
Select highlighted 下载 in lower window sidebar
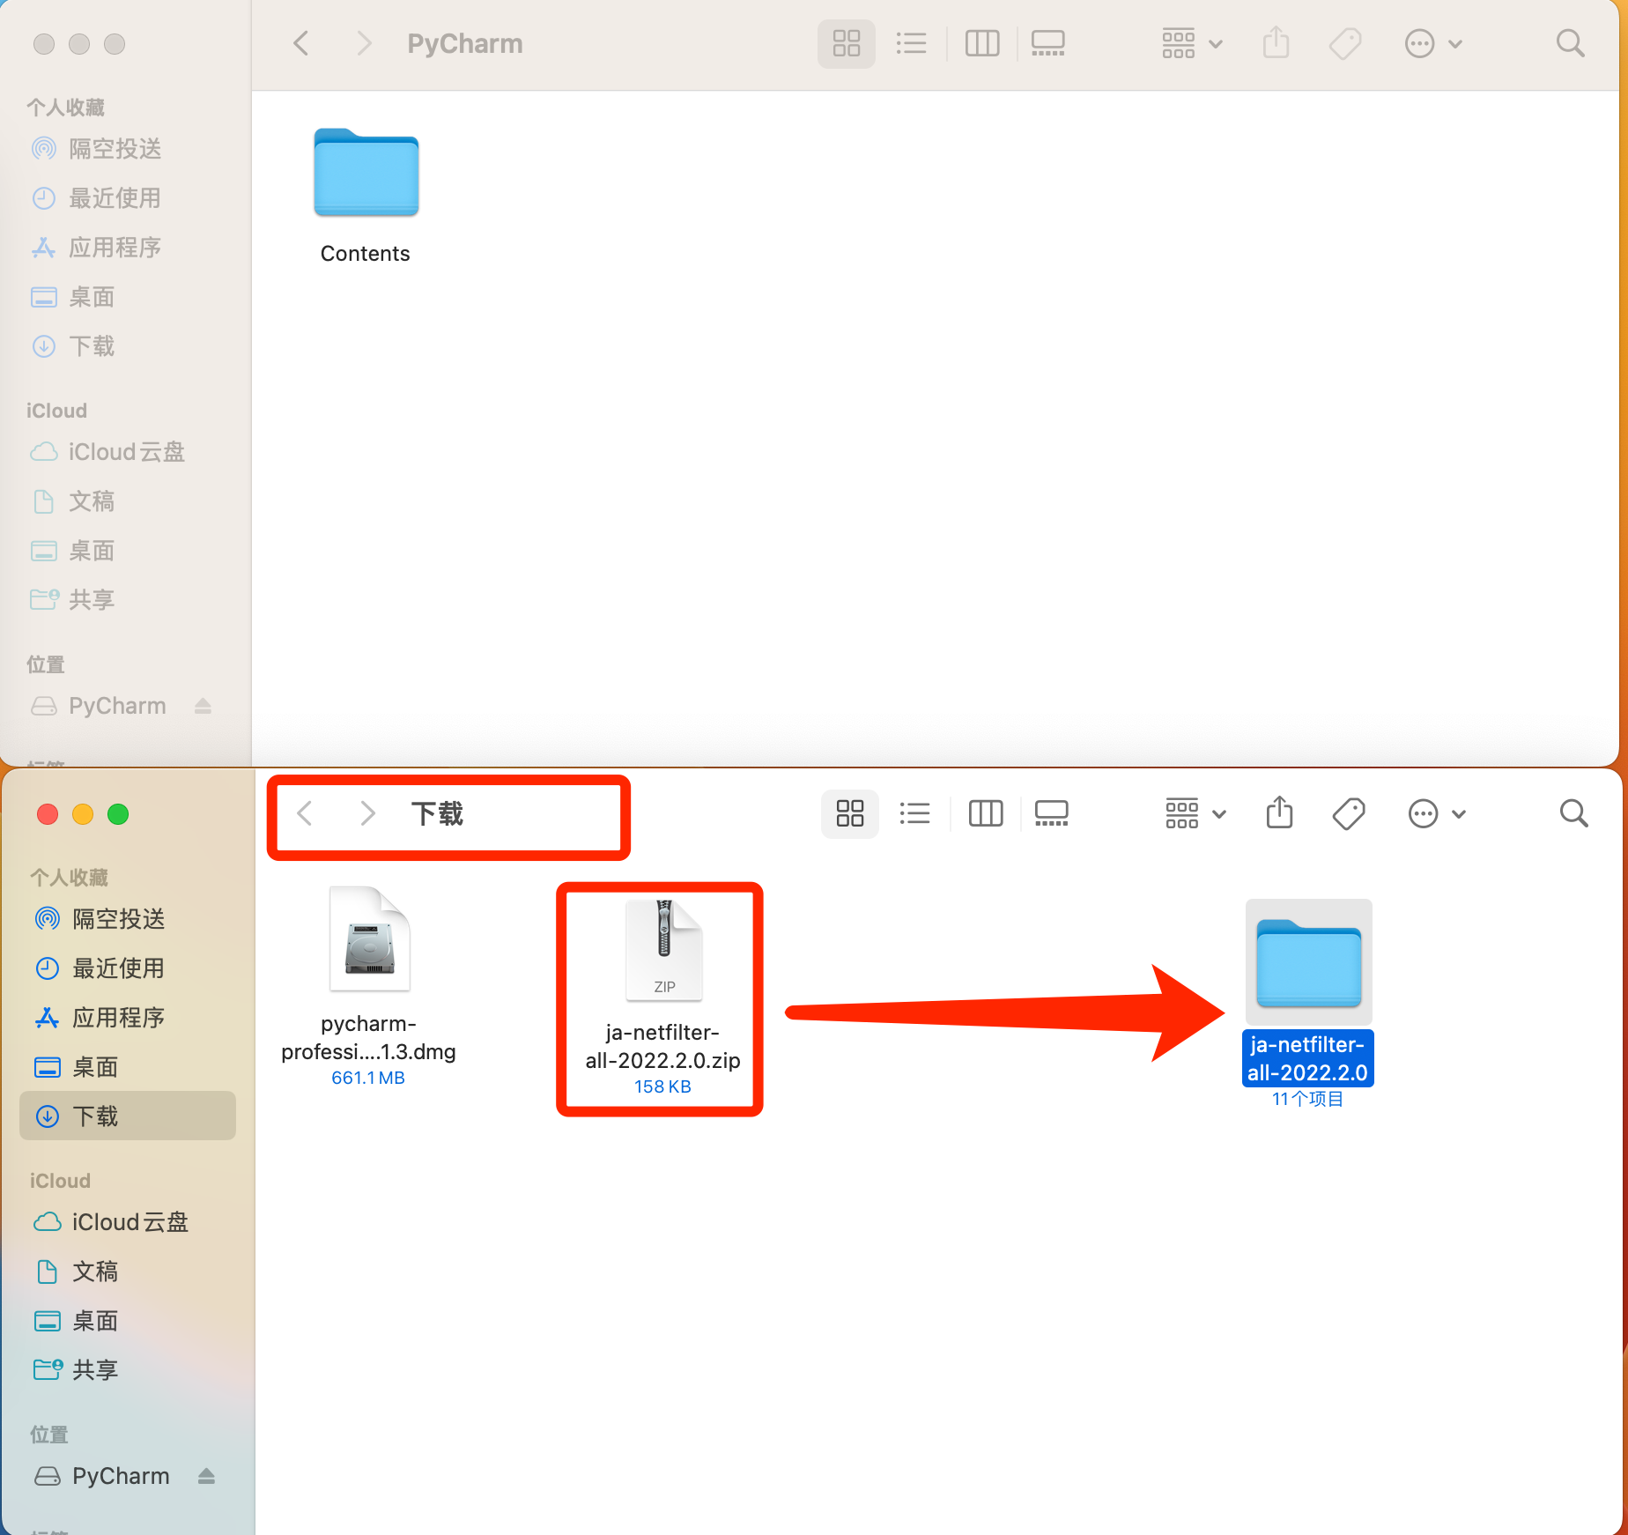128,1116
